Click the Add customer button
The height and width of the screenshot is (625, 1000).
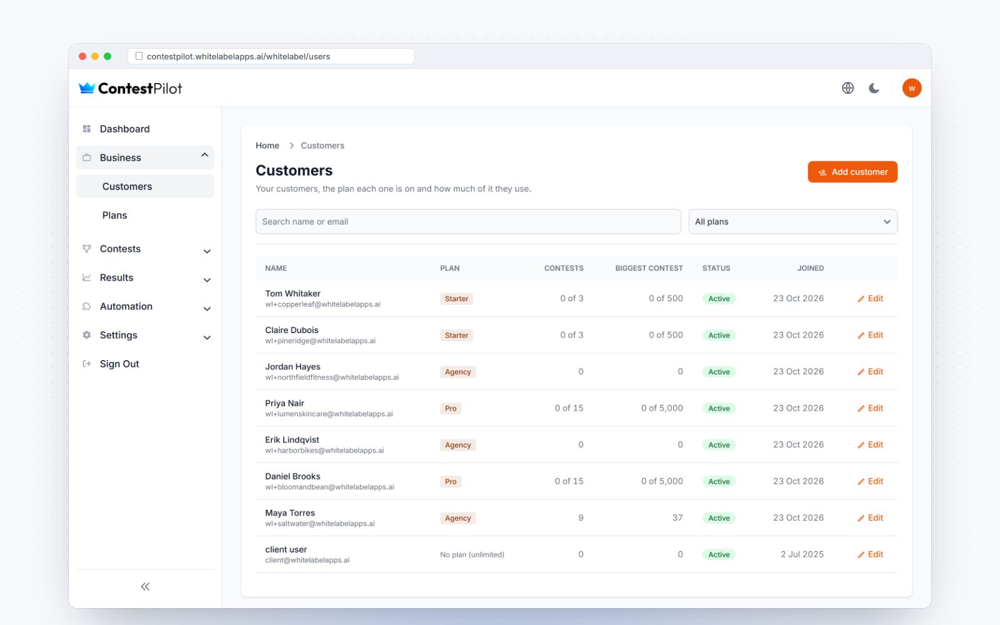[x=852, y=172]
